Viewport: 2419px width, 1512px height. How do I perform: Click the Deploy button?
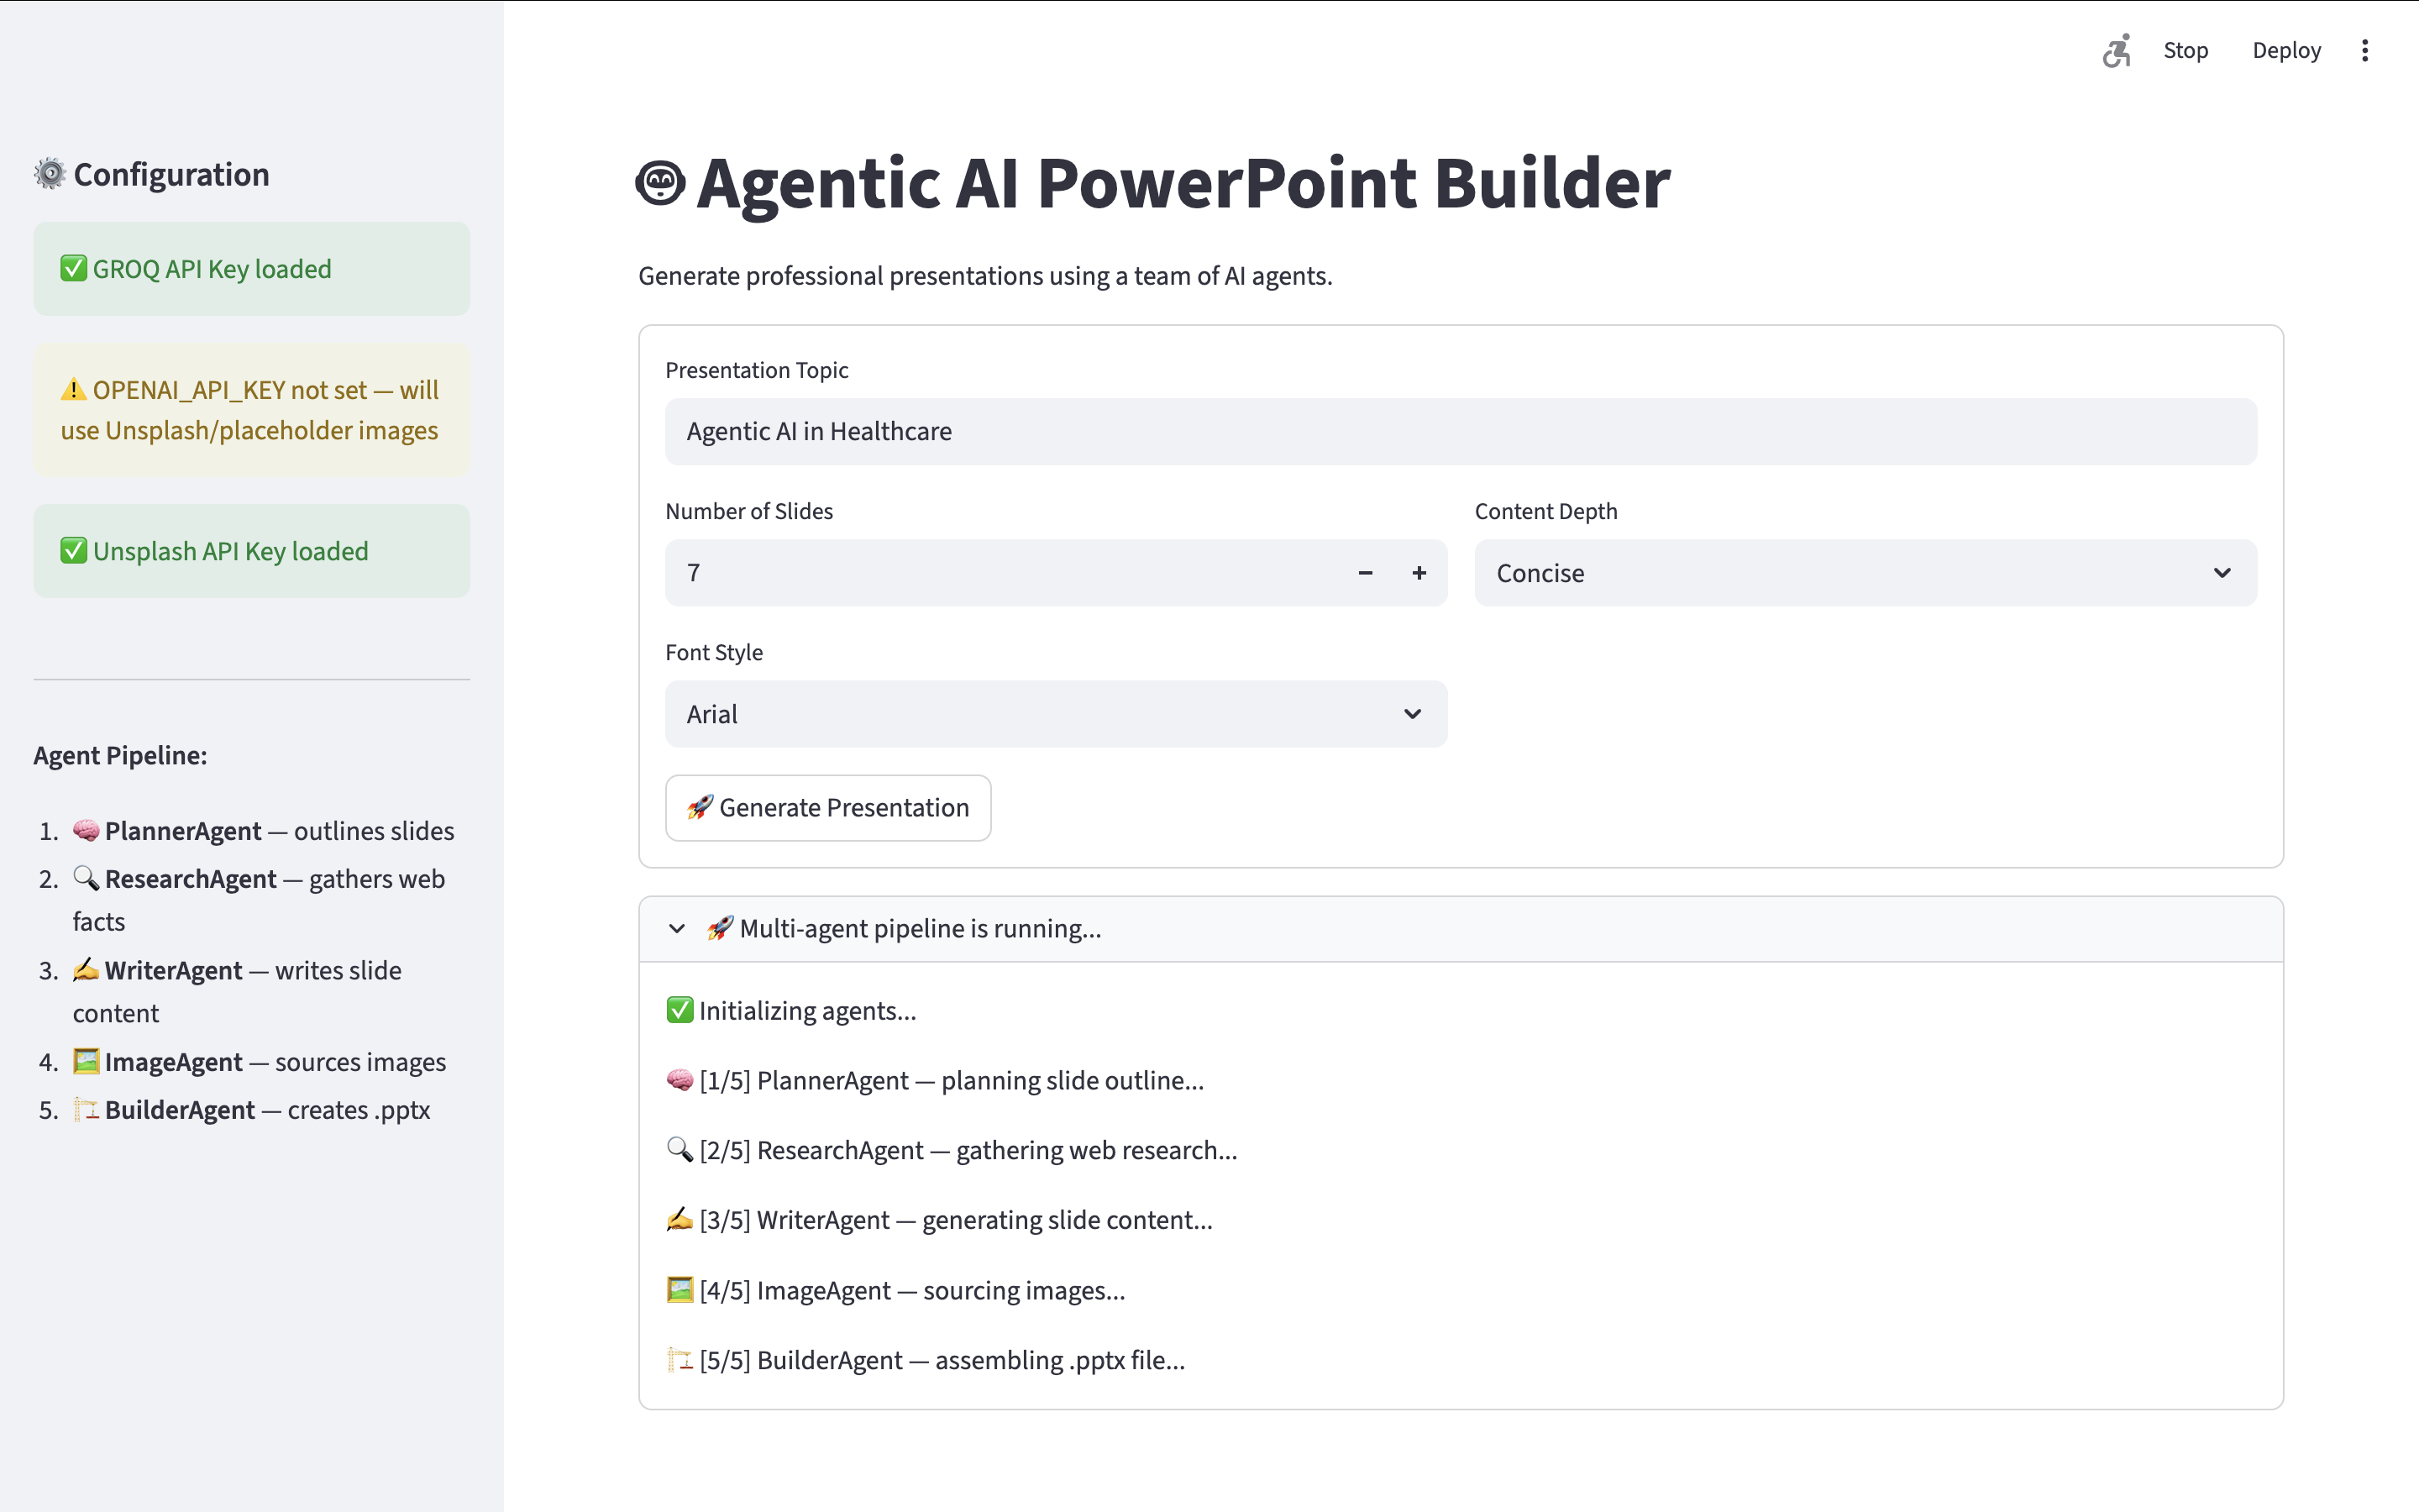tap(2286, 51)
